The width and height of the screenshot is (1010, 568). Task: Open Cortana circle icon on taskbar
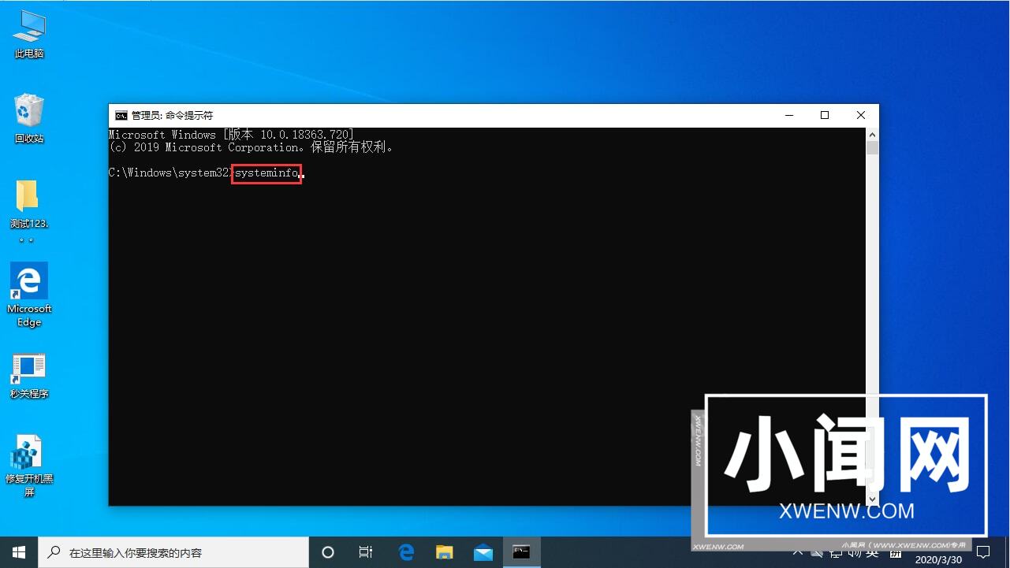pyautogui.click(x=328, y=552)
